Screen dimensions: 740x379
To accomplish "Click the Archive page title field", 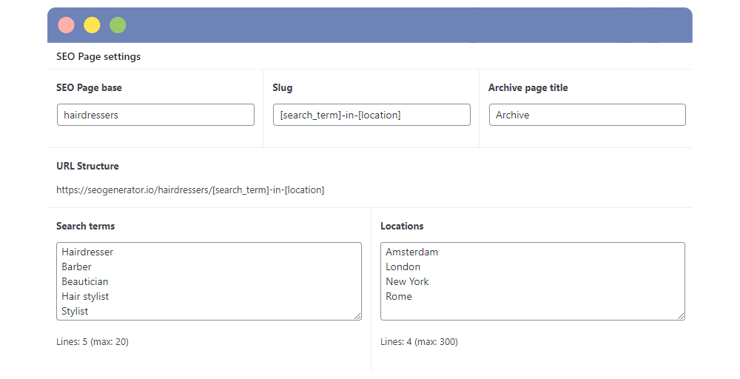I will click(x=587, y=115).
